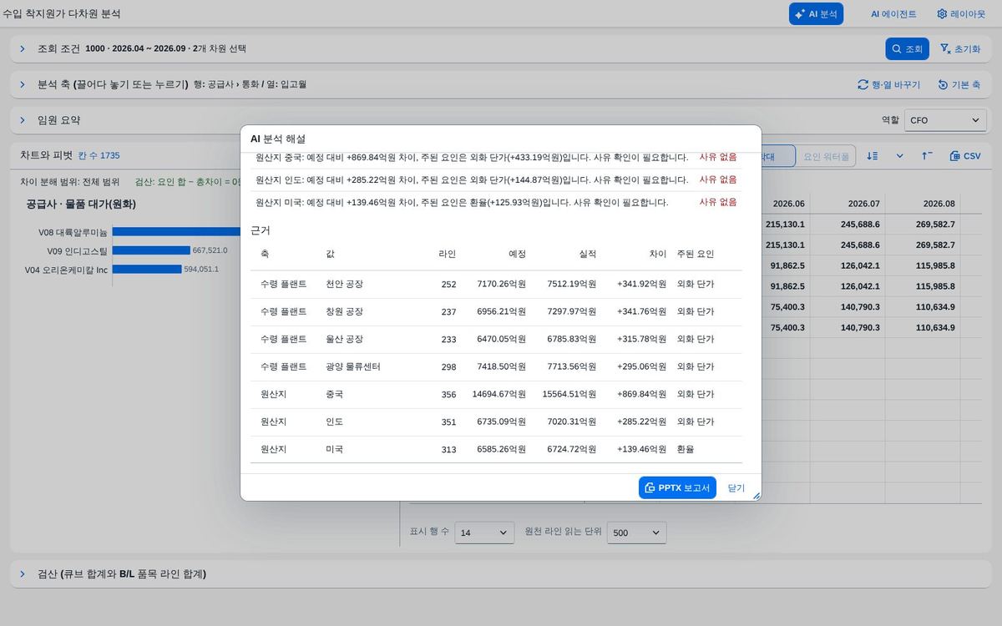
Task: Click the 실적 column header
Action: [587, 254]
